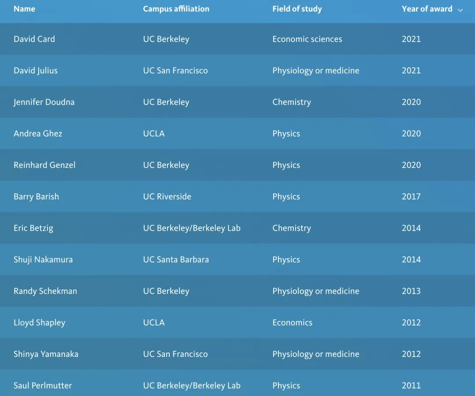
Task: Select Randy Schekman's row
Action: [45, 291]
